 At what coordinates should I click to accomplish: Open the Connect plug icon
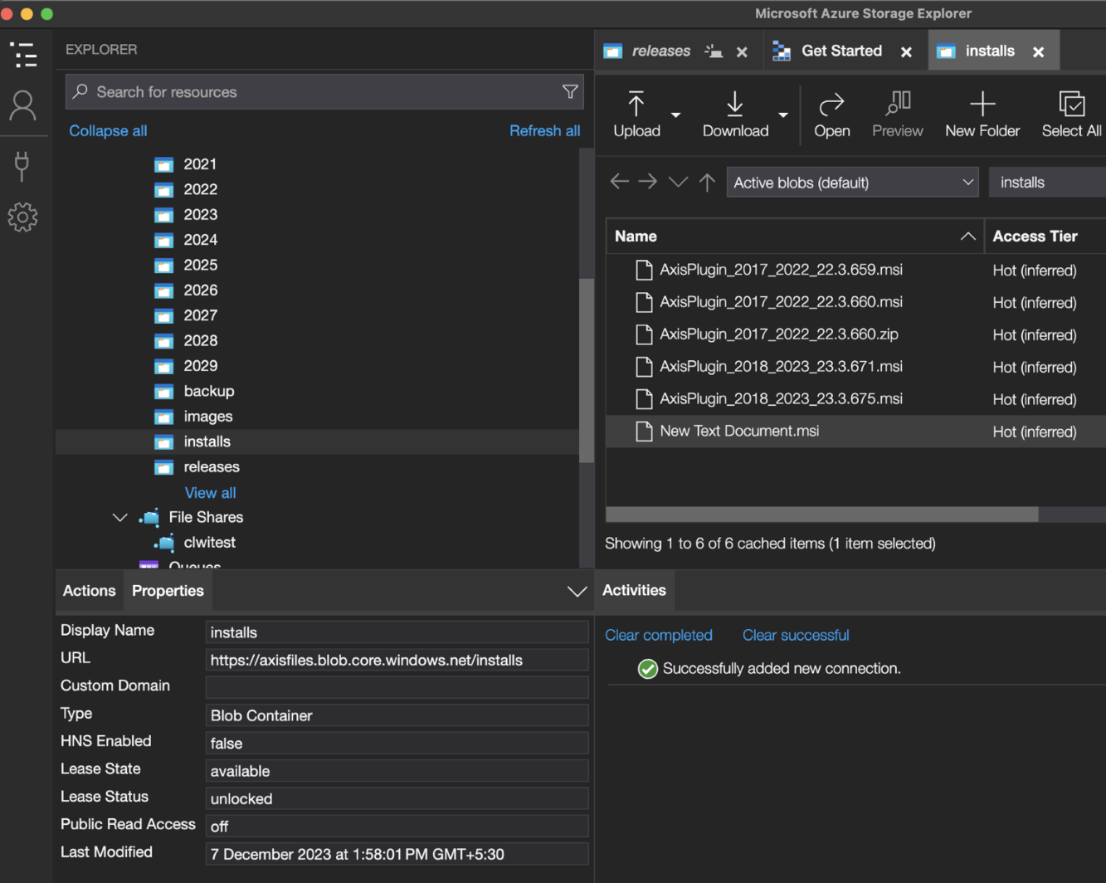pyautogui.click(x=22, y=165)
